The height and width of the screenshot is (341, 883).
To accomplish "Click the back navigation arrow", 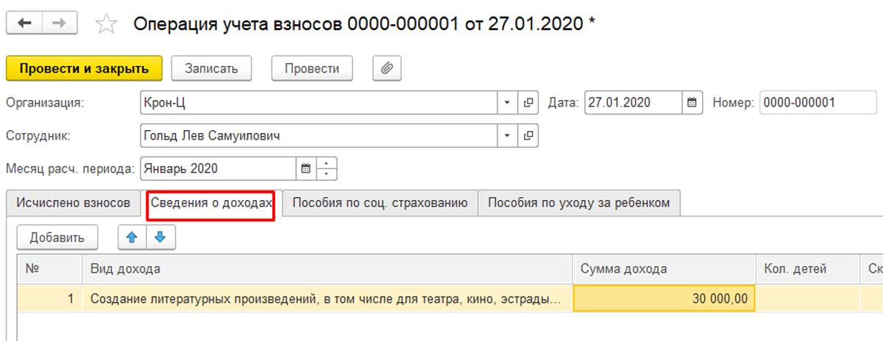I will pyautogui.click(x=24, y=24).
